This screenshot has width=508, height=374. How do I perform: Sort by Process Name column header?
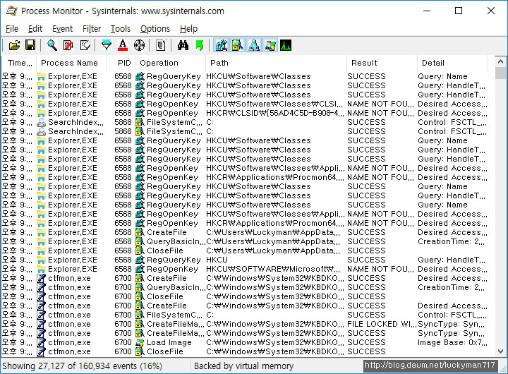pyautogui.click(x=71, y=63)
